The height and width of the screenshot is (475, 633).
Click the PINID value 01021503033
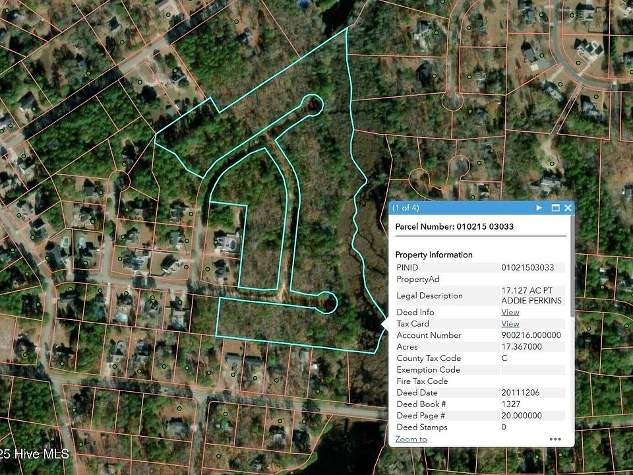click(x=532, y=268)
